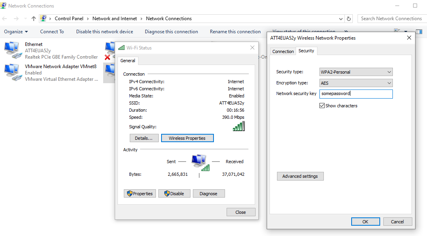Switch to the Connection tab
Screen dimensions: 427x236
tap(283, 51)
